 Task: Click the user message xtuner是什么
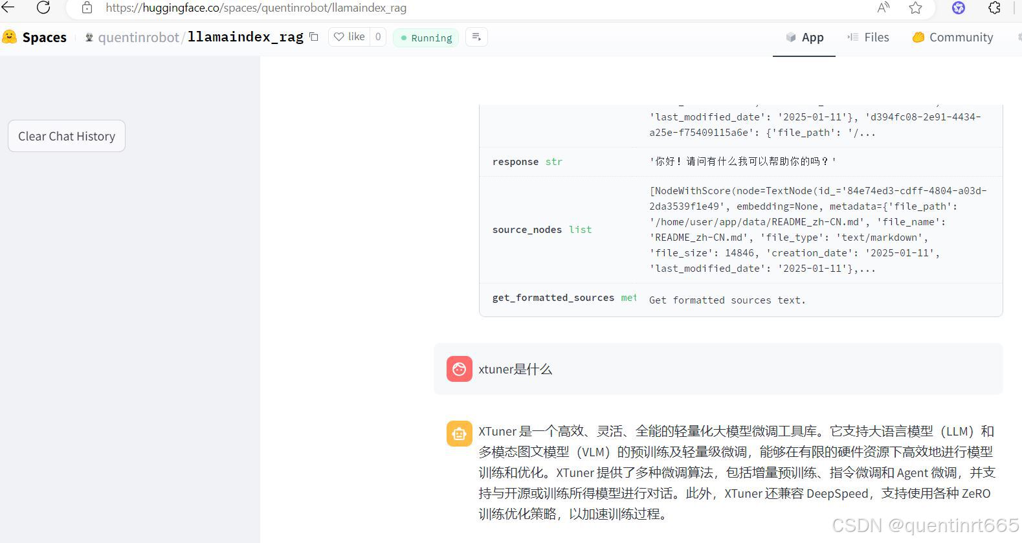[515, 370]
